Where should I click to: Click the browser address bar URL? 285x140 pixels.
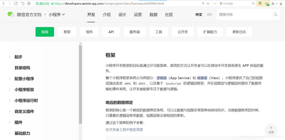[109, 3]
